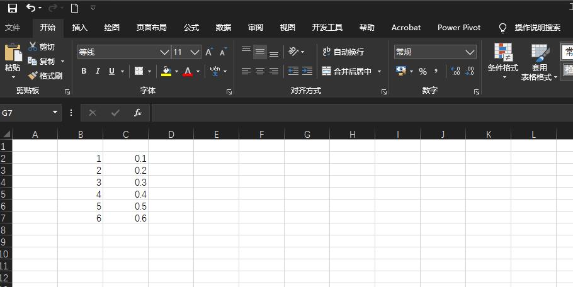This screenshot has width=573, height=287.
Task: Click the Save floppy disk icon
Action: pos(13,8)
